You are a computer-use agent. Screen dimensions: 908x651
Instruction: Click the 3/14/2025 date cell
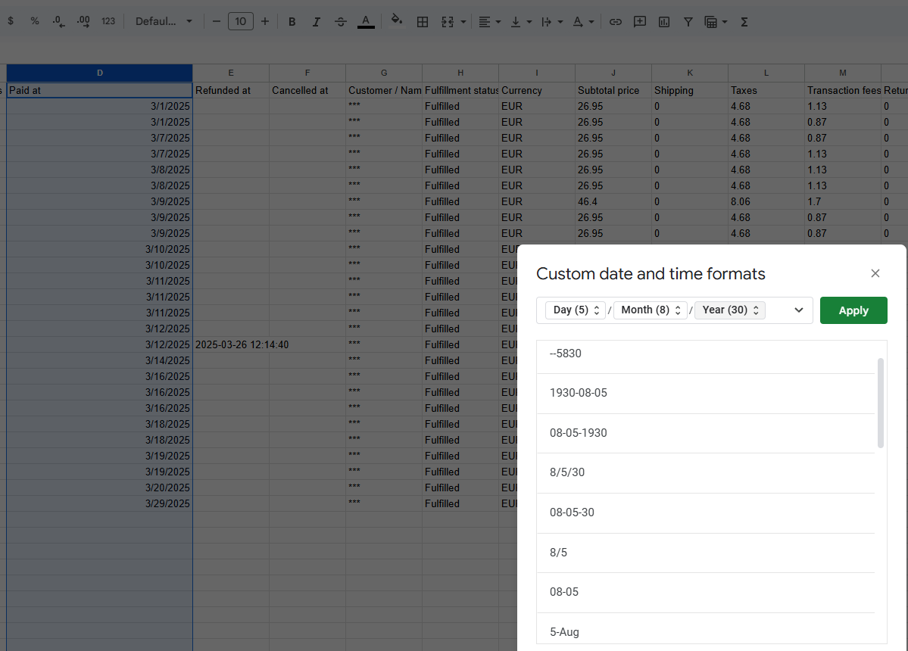coord(100,360)
